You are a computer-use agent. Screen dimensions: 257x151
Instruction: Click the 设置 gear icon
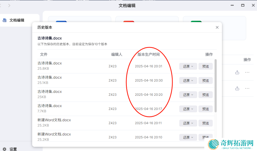pos(4,149)
